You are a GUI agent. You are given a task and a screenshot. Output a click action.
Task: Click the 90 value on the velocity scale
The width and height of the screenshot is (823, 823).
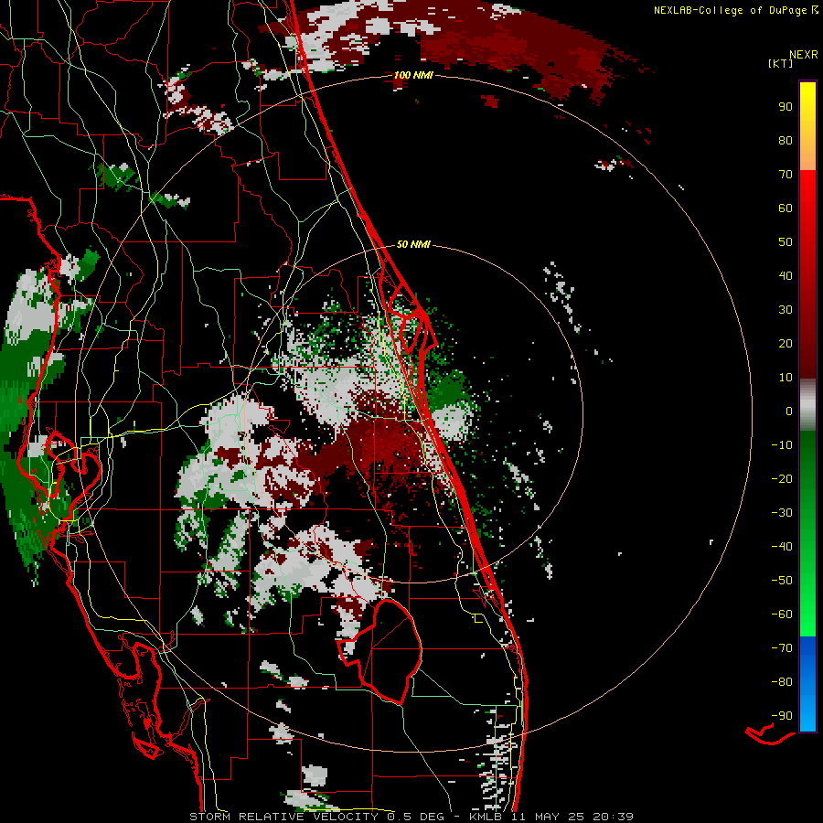[786, 107]
